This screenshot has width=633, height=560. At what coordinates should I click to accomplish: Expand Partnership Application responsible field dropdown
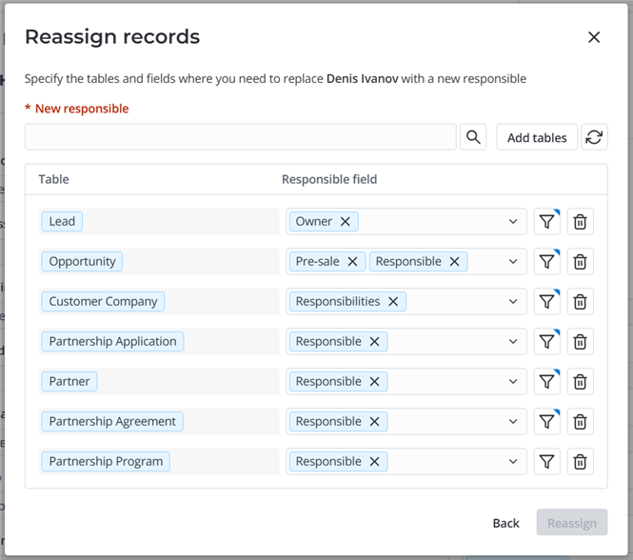[x=513, y=342]
